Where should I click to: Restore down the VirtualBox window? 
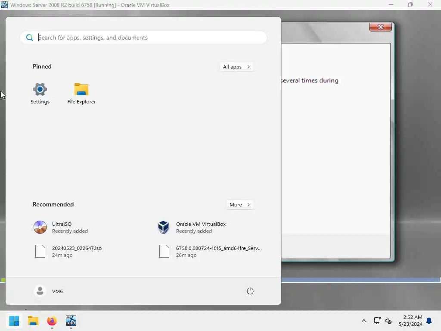pyautogui.click(x=410, y=4)
